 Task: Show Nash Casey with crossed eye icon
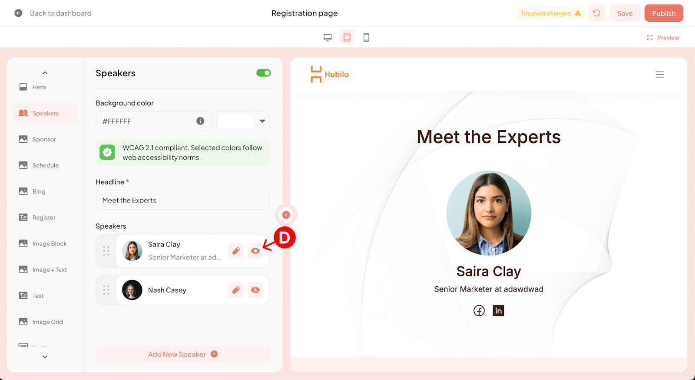point(255,290)
